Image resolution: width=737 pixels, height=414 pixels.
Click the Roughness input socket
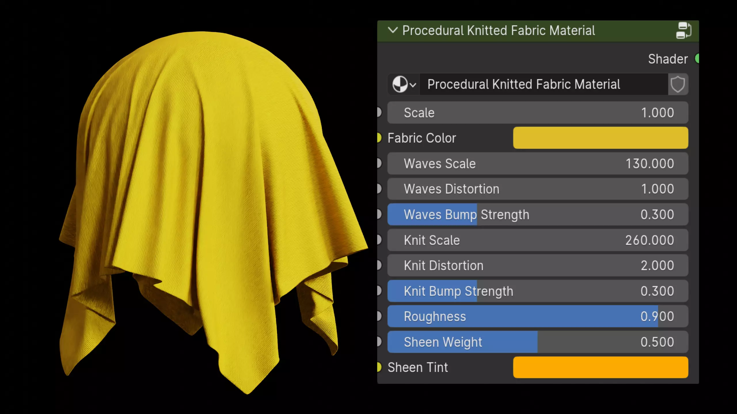coord(379,316)
